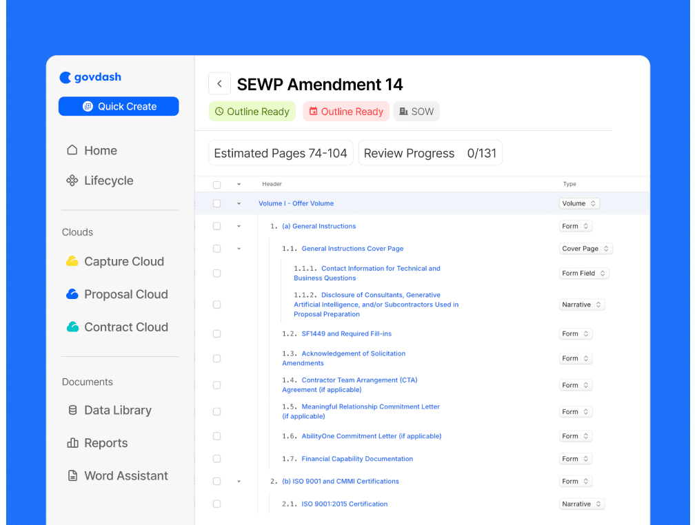Open General Instructions Cover Page link
Image resolution: width=697 pixels, height=525 pixels.
[352, 249]
